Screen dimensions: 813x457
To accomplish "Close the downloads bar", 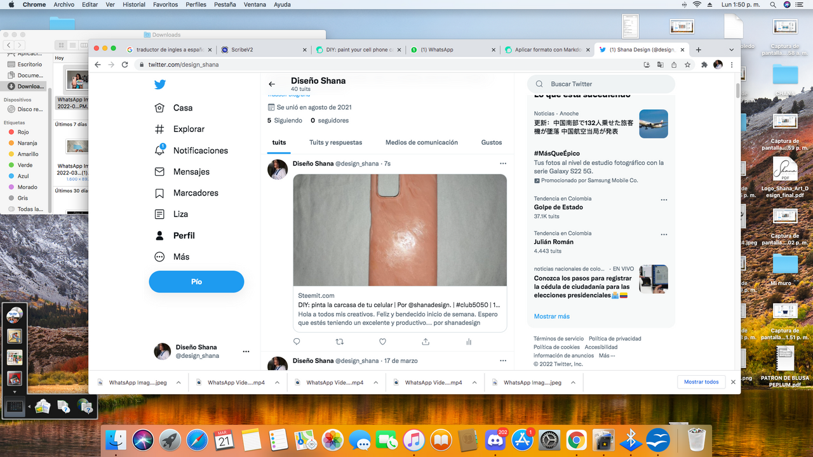I will click(733, 382).
